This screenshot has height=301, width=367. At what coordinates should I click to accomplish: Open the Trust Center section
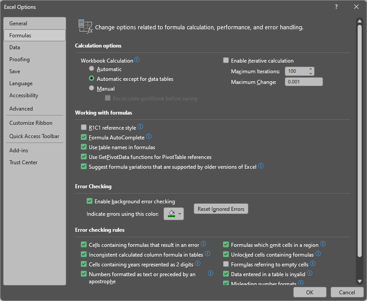coord(23,162)
